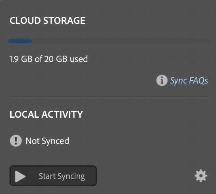Click the play triangle in Start Syncing
This screenshot has width=216, height=194.
point(20,177)
